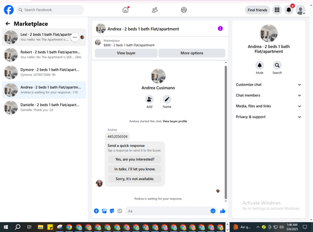Viewport: 313px width, 232px height.
Task: Click the Name edit pencil icon
Action: tap(167, 99)
